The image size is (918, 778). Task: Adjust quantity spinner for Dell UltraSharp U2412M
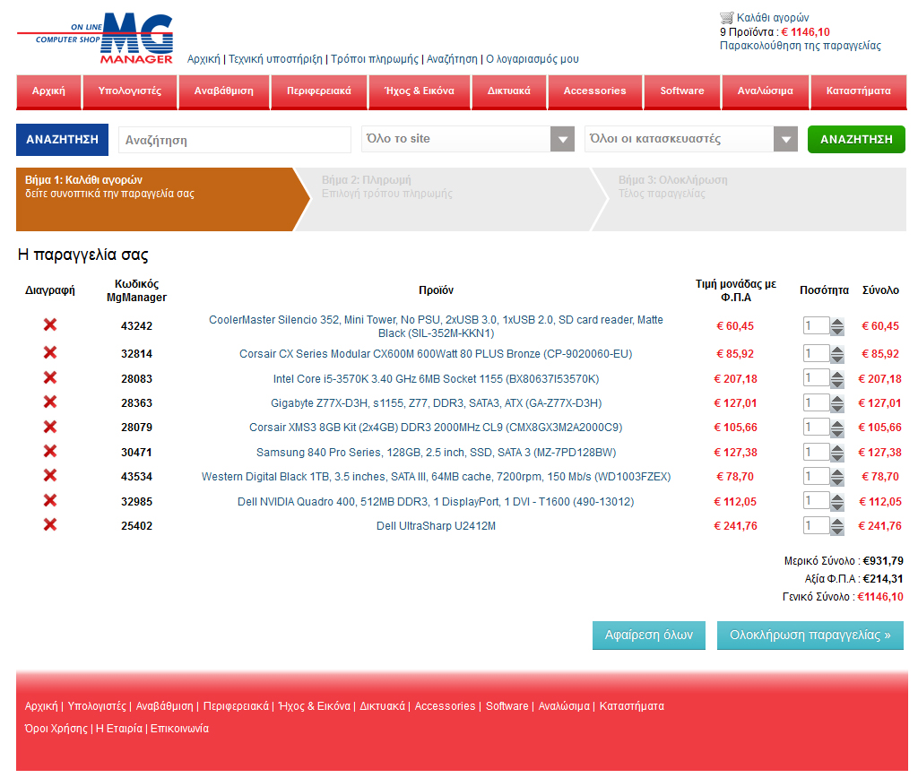click(837, 526)
